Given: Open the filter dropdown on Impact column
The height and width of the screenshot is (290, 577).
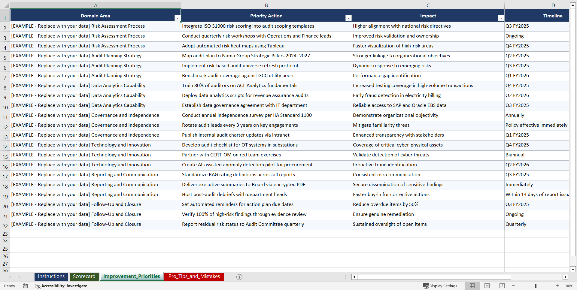Looking at the screenshot, I should coord(501,18).
